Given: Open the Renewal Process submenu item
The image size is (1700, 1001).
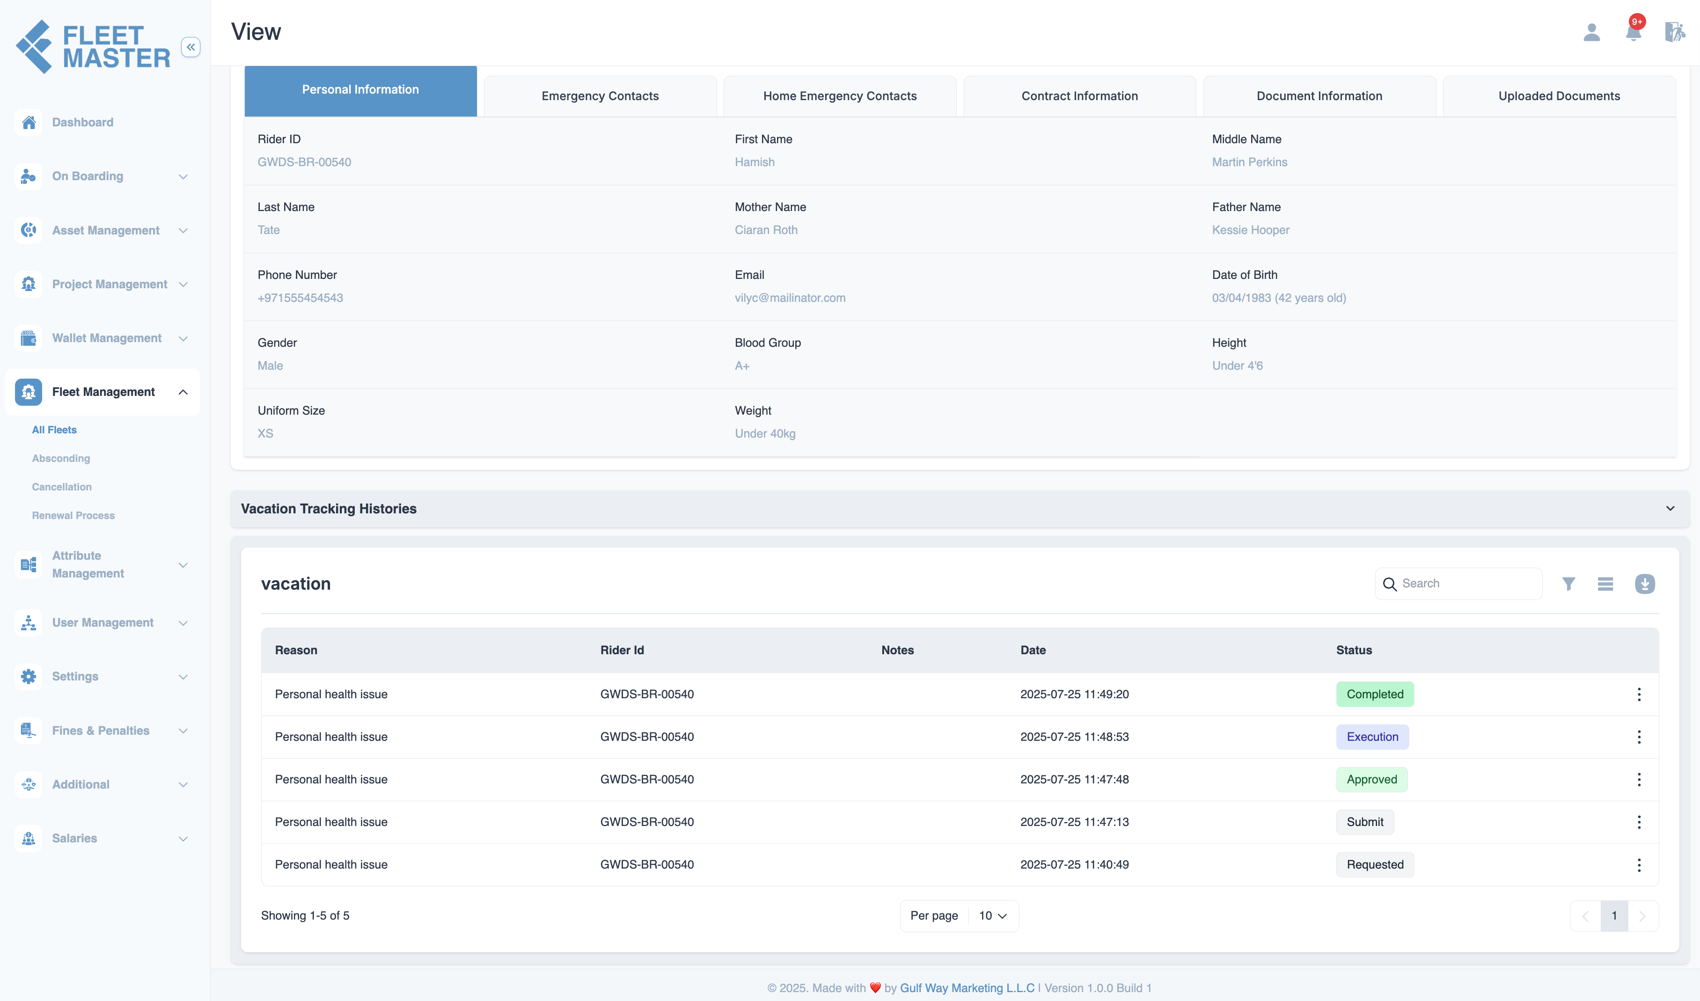Looking at the screenshot, I should pyautogui.click(x=73, y=515).
